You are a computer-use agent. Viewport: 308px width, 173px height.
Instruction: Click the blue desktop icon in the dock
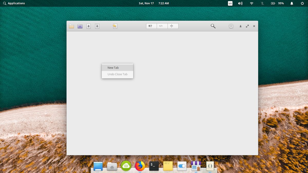(x=98, y=166)
